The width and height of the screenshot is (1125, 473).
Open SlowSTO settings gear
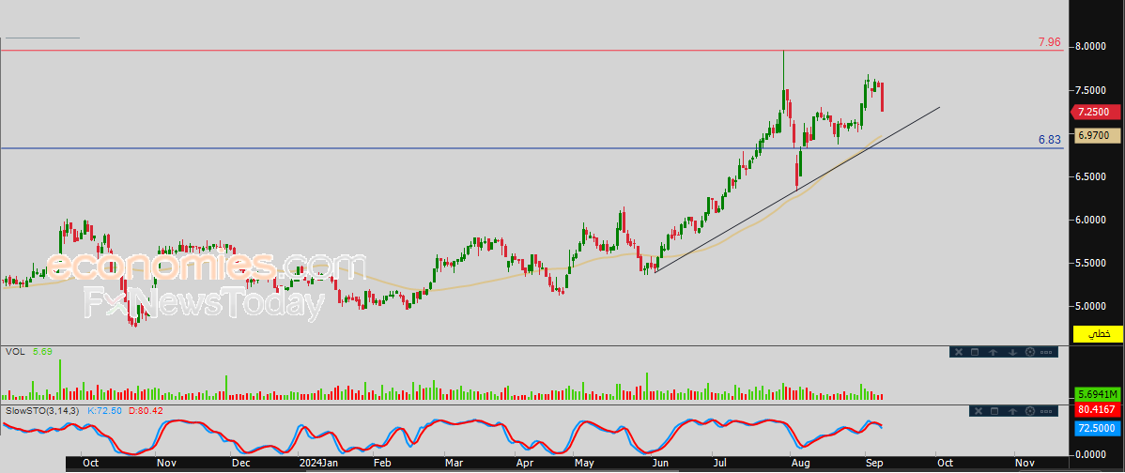[x=1030, y=411]
